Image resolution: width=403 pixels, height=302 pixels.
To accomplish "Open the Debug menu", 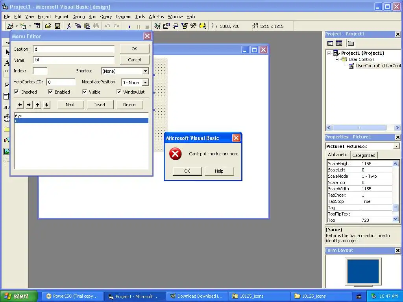I will pyautogui.click(x=78, y=17).
